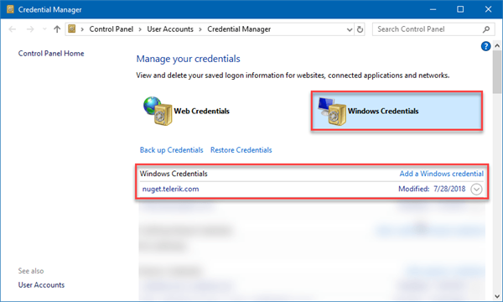
Task: Go up one level with the Up arrow
Action: point(57,29)
